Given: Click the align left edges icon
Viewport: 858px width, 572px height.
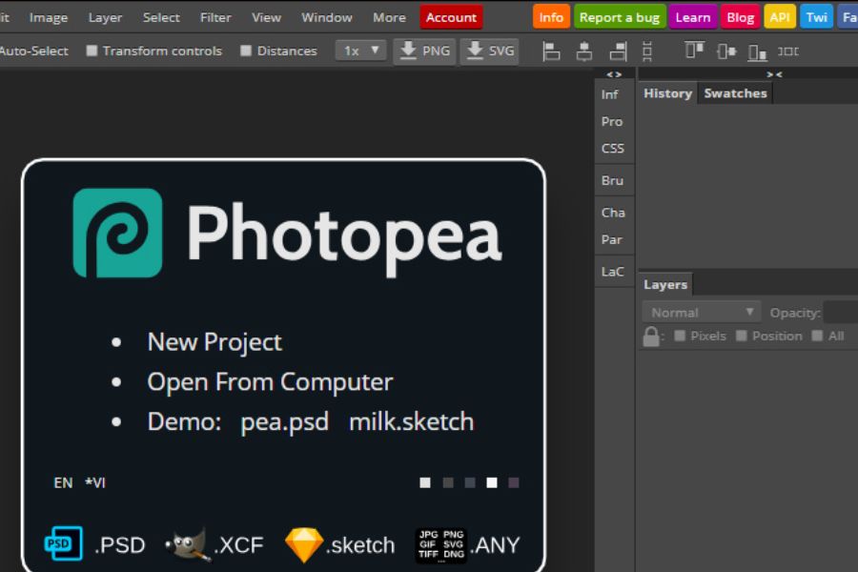Looking at the screenshot, I should 550,51.
